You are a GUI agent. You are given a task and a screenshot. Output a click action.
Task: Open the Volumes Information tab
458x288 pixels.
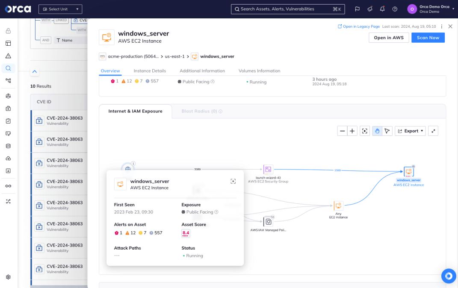(259, 71)
